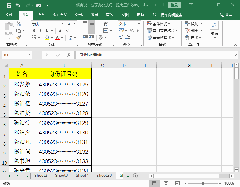Screen dimensions: 240x187
Task: Click the percent style icon
Action: pyautogui.click(x=131, y=31)
